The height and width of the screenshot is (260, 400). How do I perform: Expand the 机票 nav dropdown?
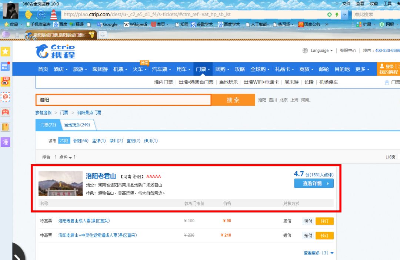pos(126,69)
